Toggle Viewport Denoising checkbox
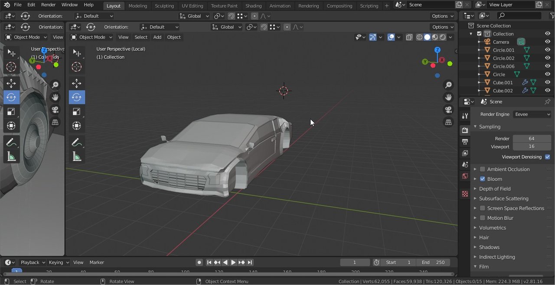The image size is (555, 285). point(547,157)
